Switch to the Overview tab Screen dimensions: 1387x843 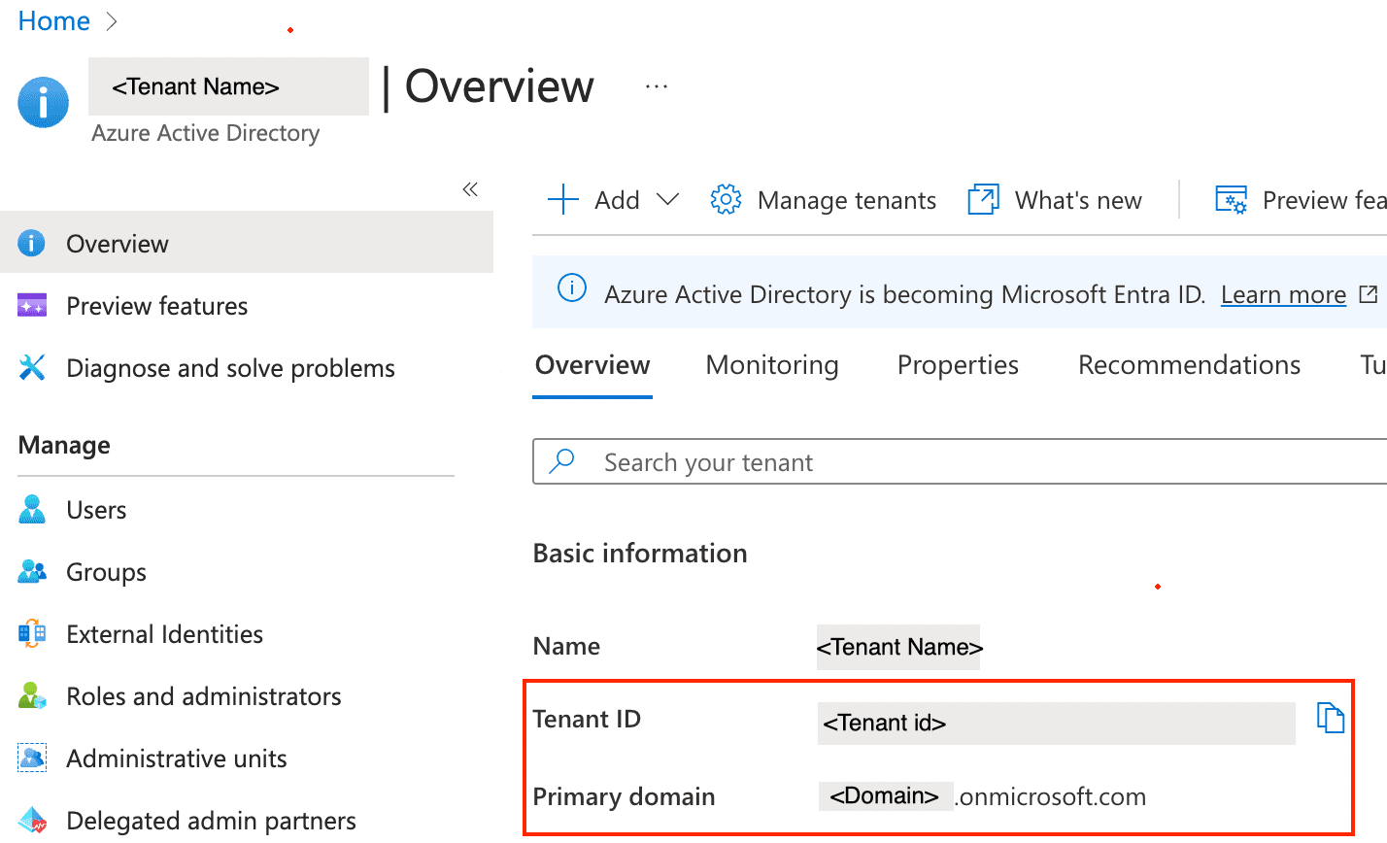point(592,365)
